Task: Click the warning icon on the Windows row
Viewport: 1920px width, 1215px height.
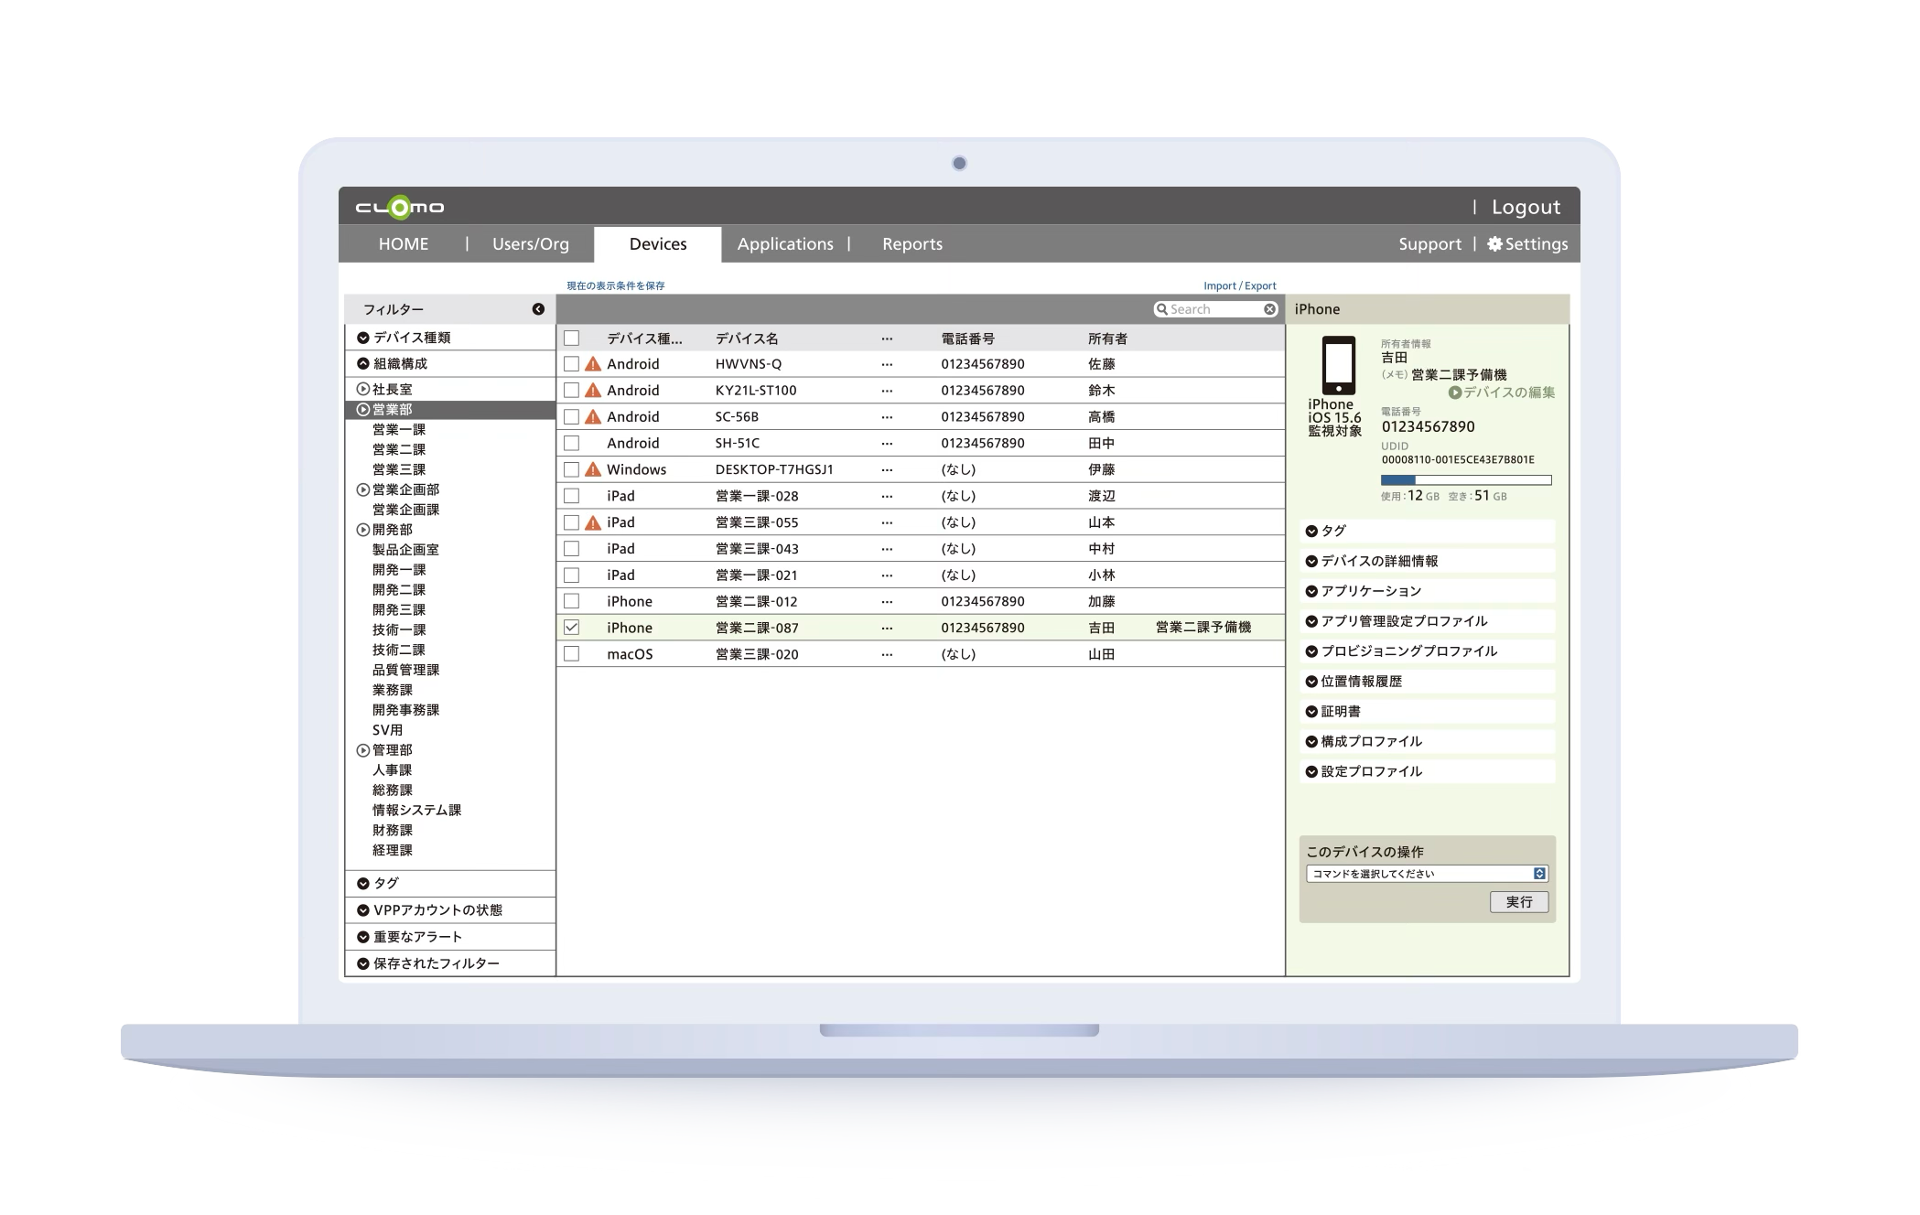Action: coord(593,469)
